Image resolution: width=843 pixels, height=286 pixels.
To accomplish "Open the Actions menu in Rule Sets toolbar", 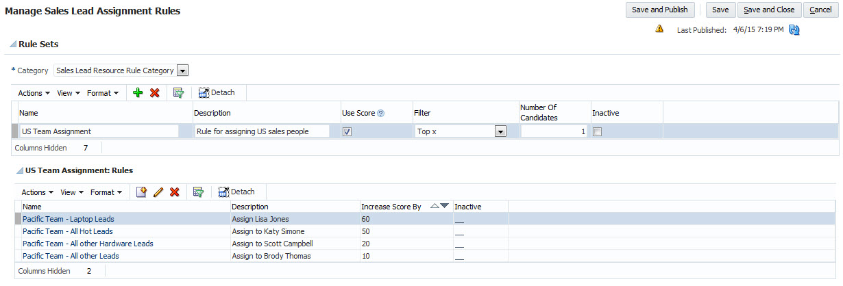I will [x=34, y=93].
